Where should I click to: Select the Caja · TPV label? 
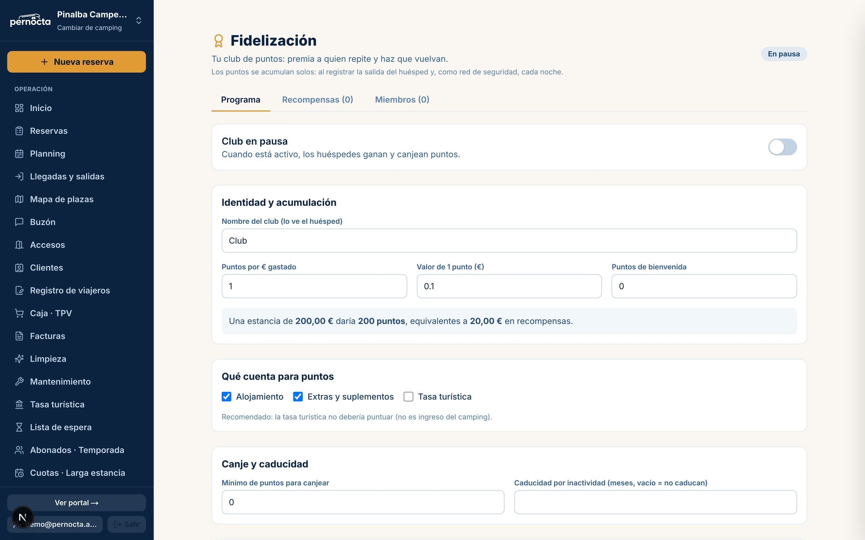[x=51, y=313]
